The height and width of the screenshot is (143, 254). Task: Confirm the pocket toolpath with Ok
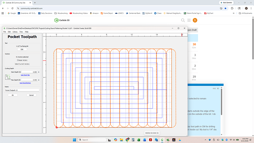[x=13, y=95]
